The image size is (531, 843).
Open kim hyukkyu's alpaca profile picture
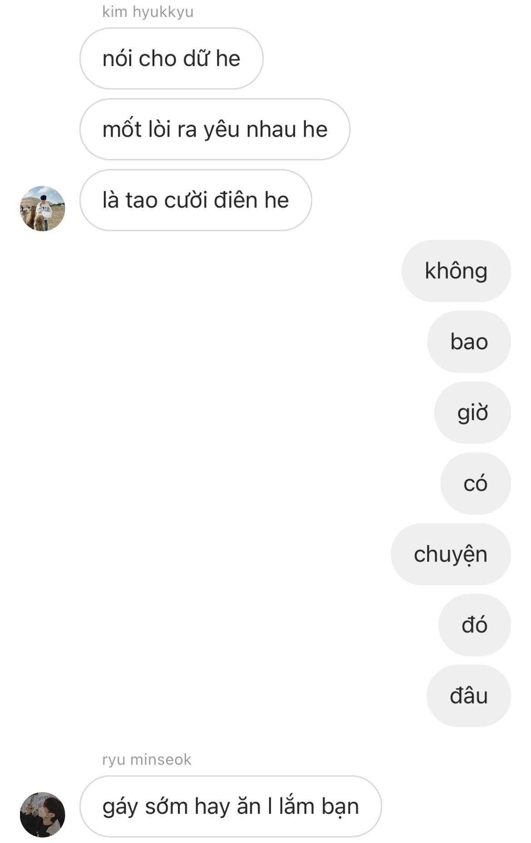pyautogui.click(x=43, y=208)
